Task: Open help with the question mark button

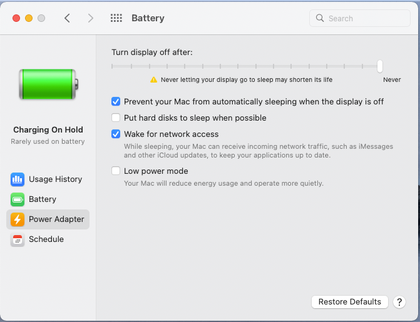Action: tap(399, 302)
